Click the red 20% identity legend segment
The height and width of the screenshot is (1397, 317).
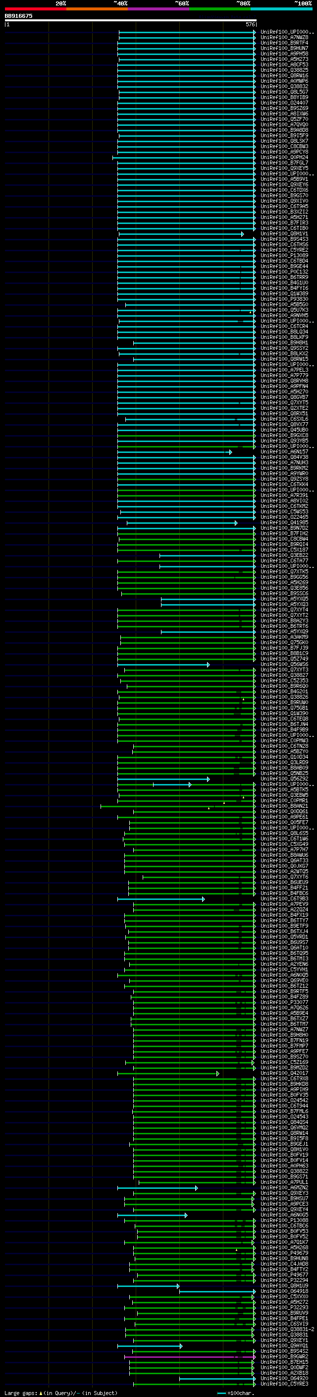(35, 9)
